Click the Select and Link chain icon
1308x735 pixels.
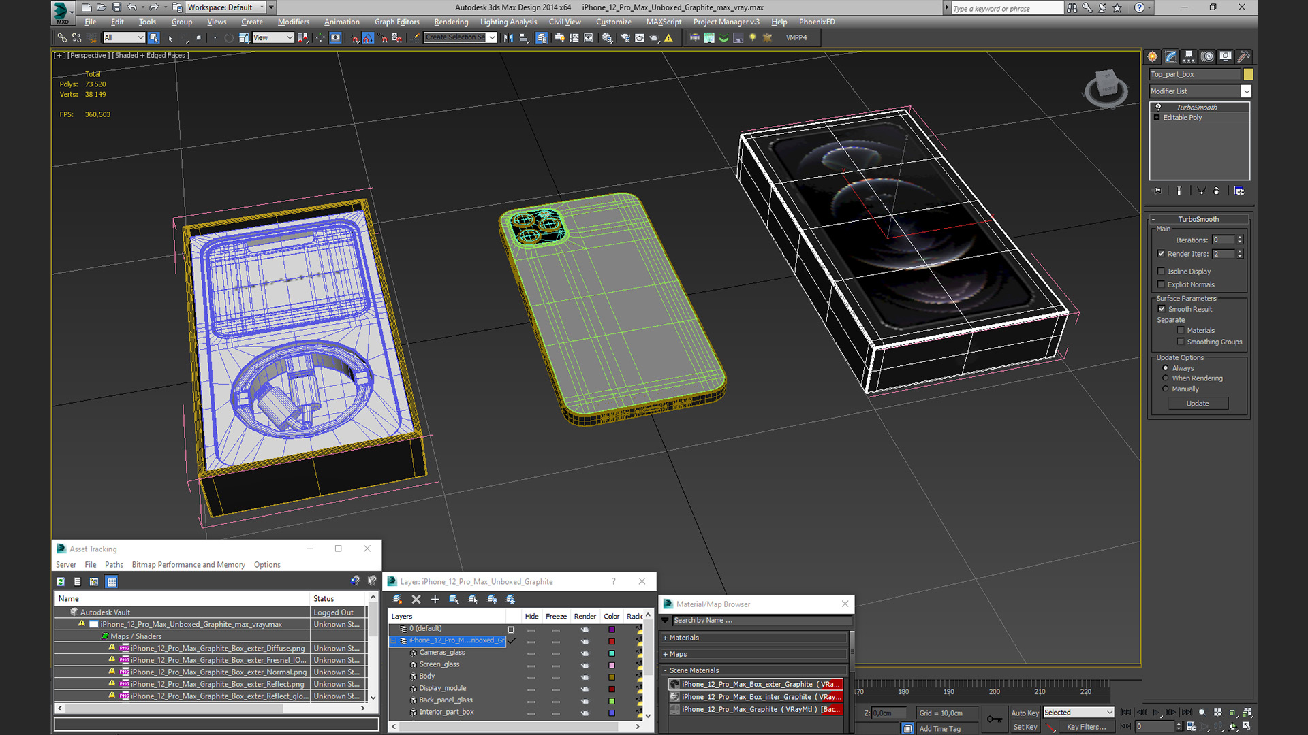click(x=62, y=38)
